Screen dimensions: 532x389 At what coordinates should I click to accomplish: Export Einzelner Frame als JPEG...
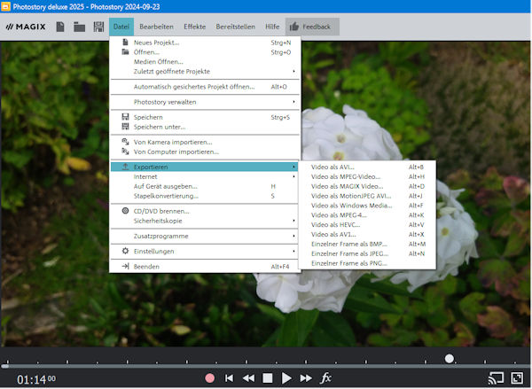click(x=367, y=253)
